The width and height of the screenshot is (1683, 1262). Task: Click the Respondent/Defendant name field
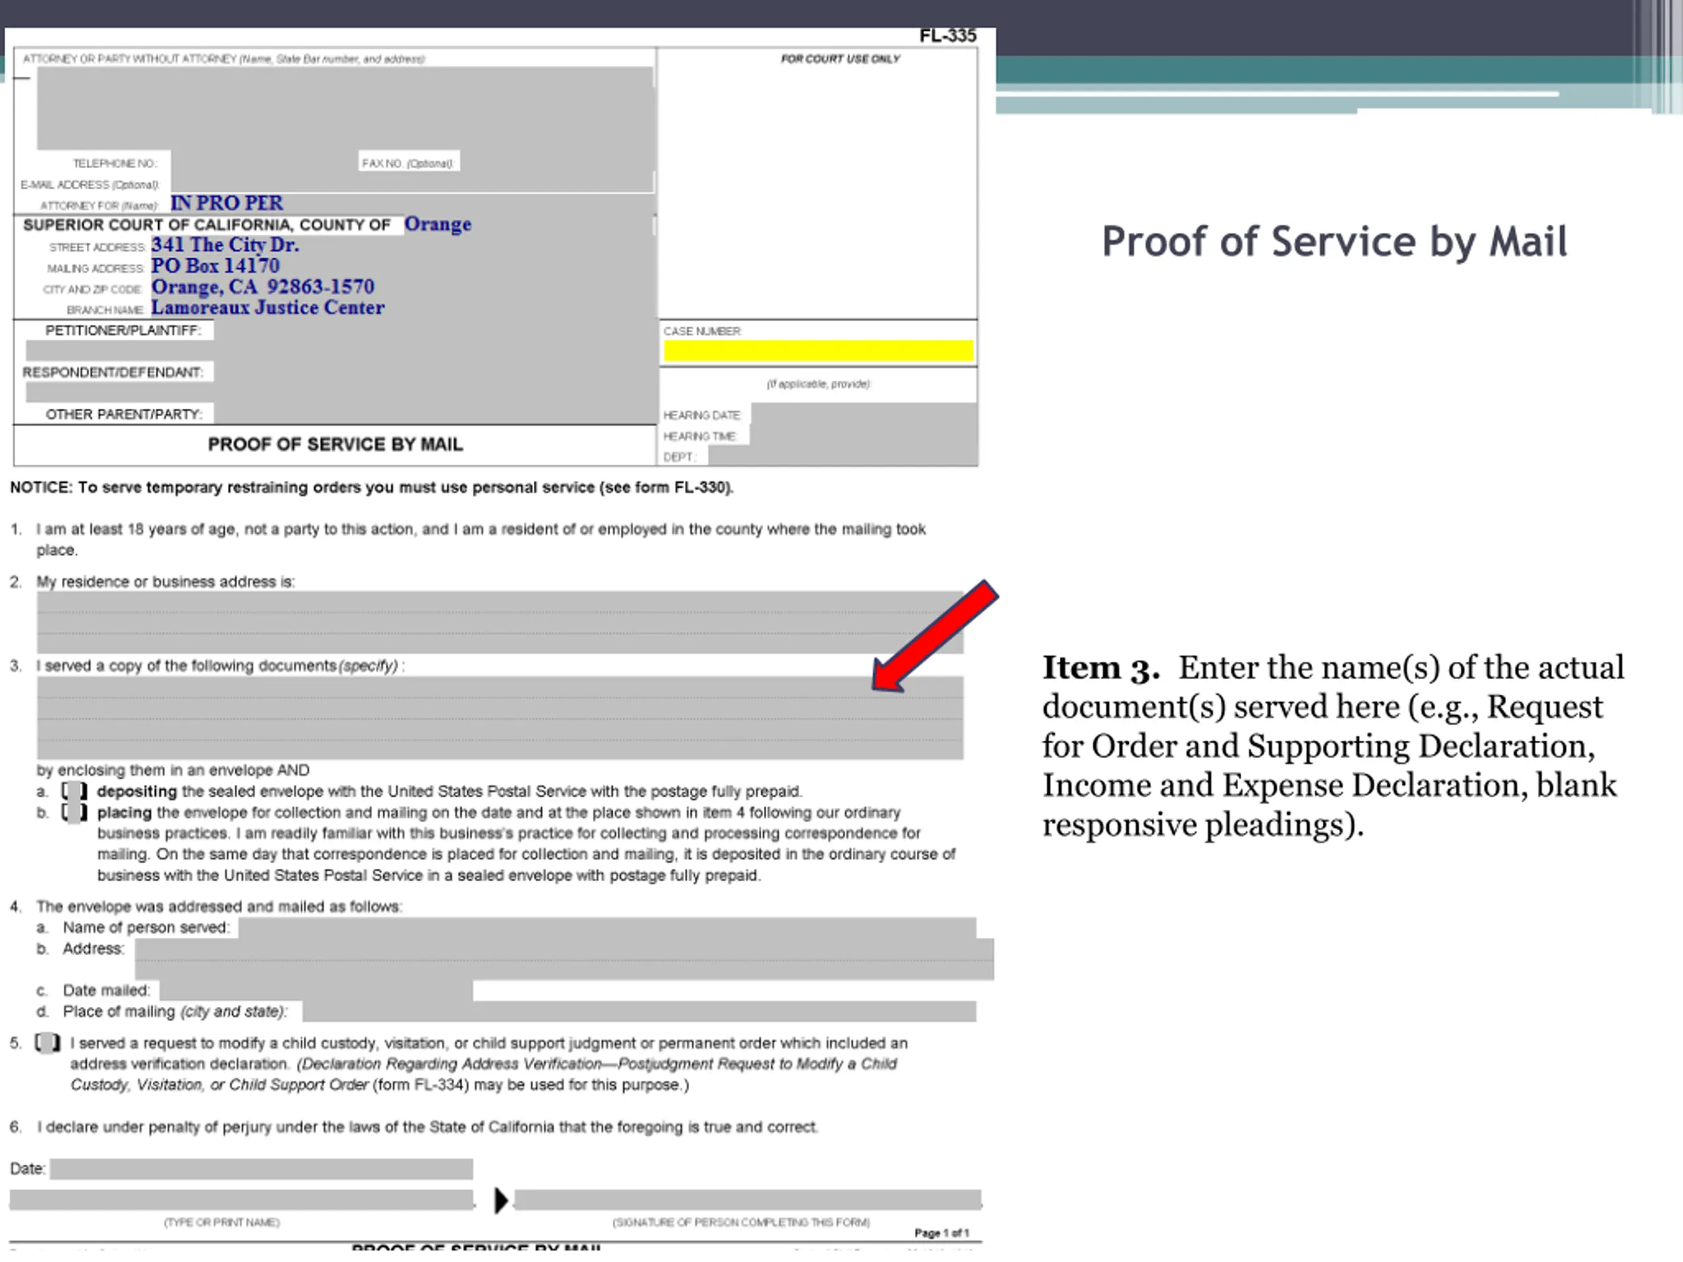[341, 392]
